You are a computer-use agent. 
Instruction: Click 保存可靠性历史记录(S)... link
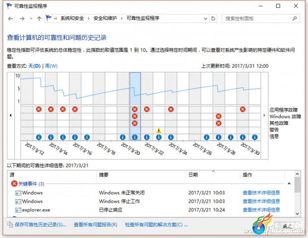coord(40,224)
